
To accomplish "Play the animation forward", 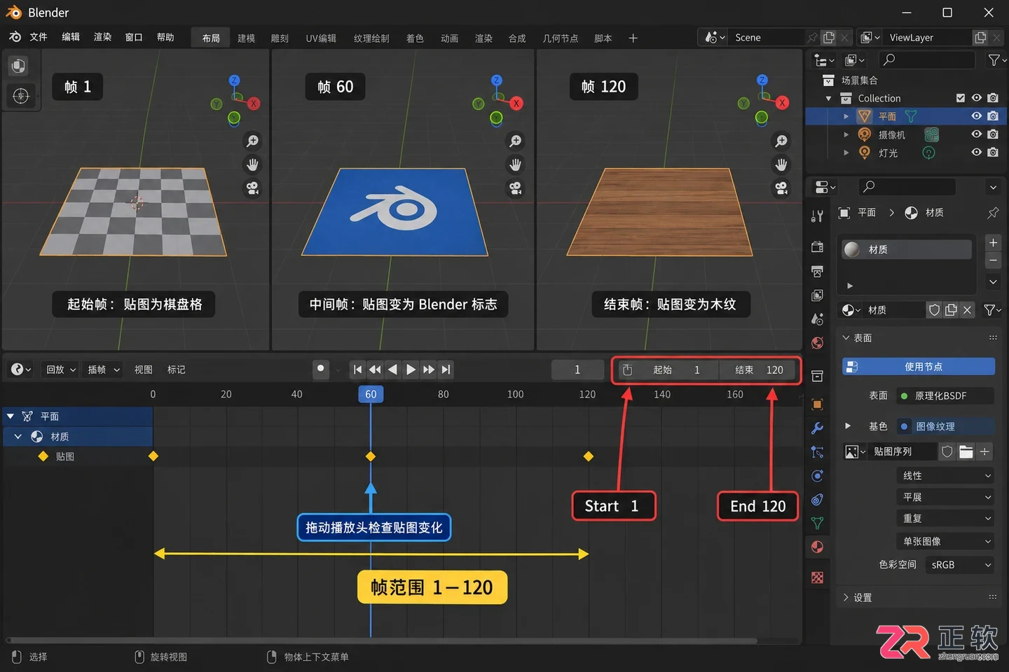I will coord(411,370).
